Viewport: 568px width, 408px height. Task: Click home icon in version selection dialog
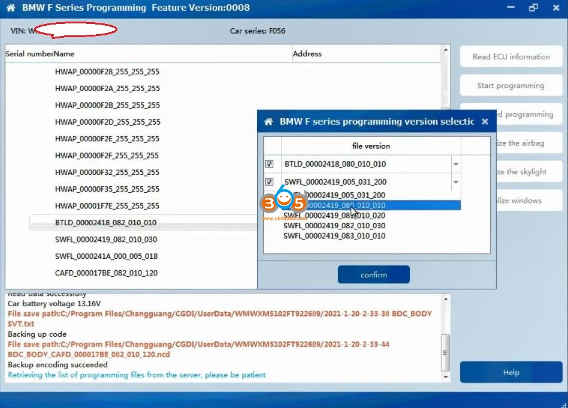tap(268, 122)
